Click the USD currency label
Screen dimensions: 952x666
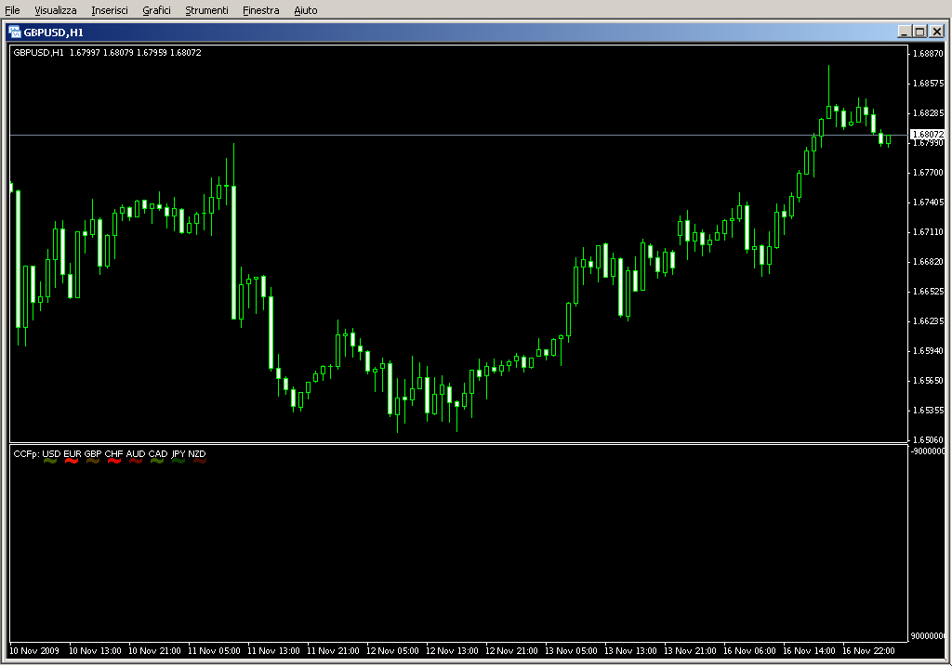point(51,453)
